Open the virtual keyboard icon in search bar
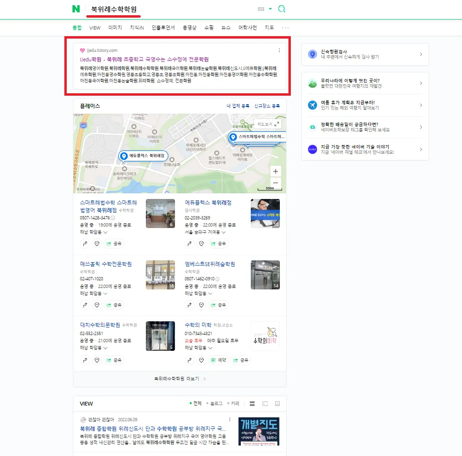Image resolution: width=462 pixels, height=456 pixels. point(261,9)
